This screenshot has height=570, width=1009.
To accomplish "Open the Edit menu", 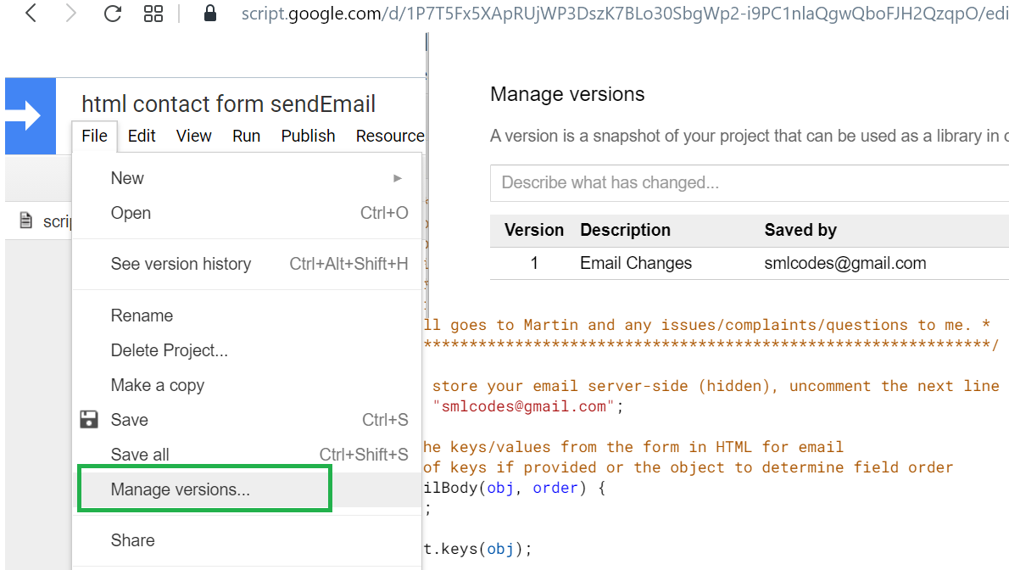I will click(142, 136).
